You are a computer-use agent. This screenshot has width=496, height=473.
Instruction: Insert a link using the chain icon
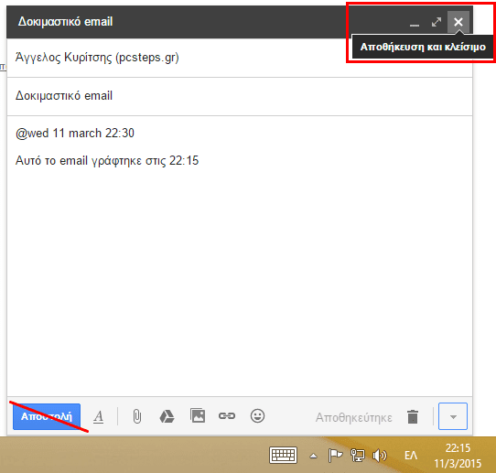[x=227, y=415]
